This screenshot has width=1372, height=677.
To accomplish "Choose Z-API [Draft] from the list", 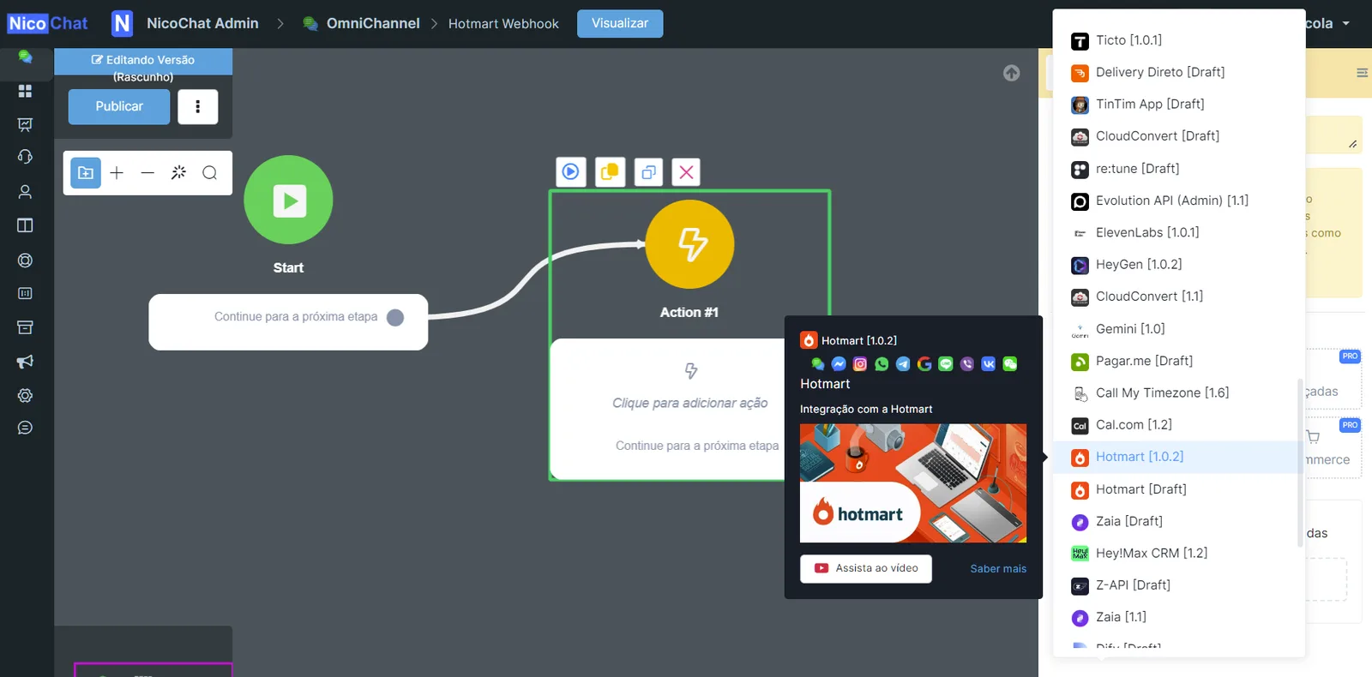I will tap(1179, 585).
